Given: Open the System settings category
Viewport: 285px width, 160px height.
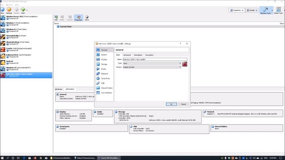Looking at the screenshot, I should [x=105, y=55].
